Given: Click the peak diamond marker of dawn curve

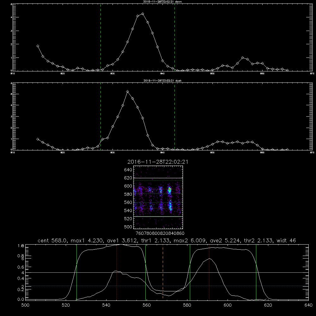Looking at the screenshot, I should tap(143, 14).
